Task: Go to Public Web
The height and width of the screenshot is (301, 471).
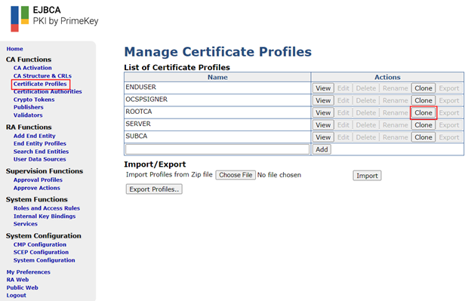Action: click(22, 287)
